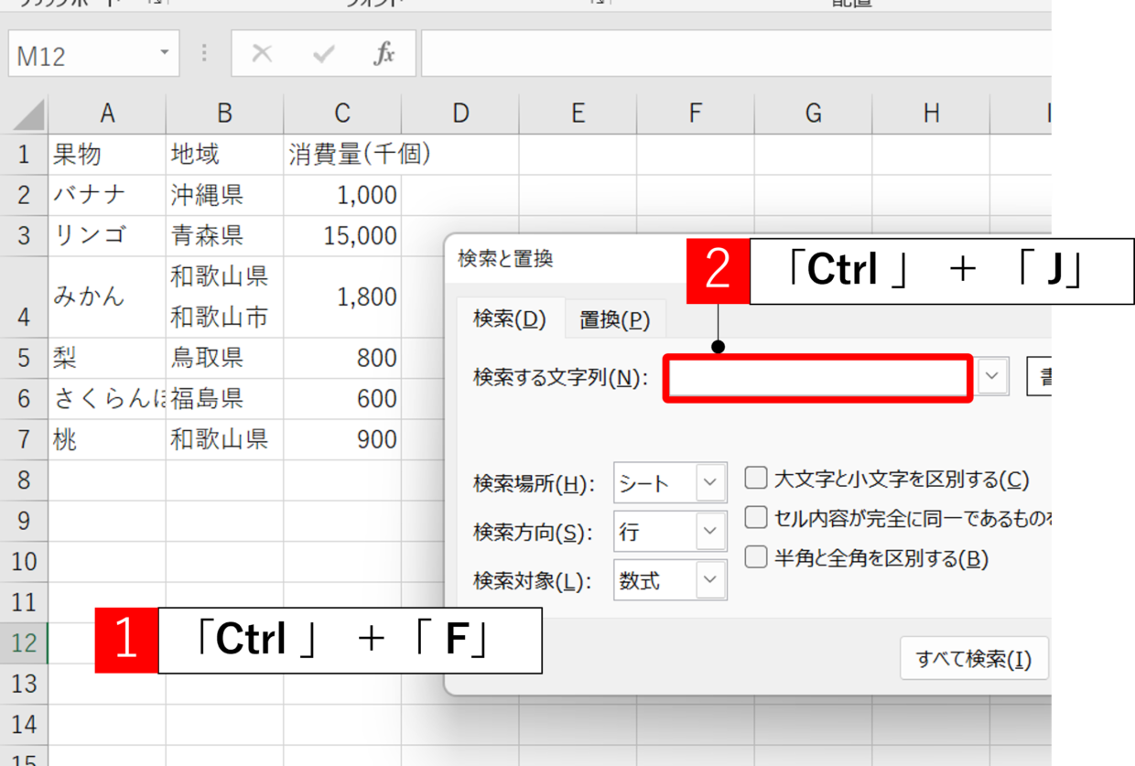Click the Insert Function fx icon
This screenshot has height=766, width=1135.
(384, 55)
